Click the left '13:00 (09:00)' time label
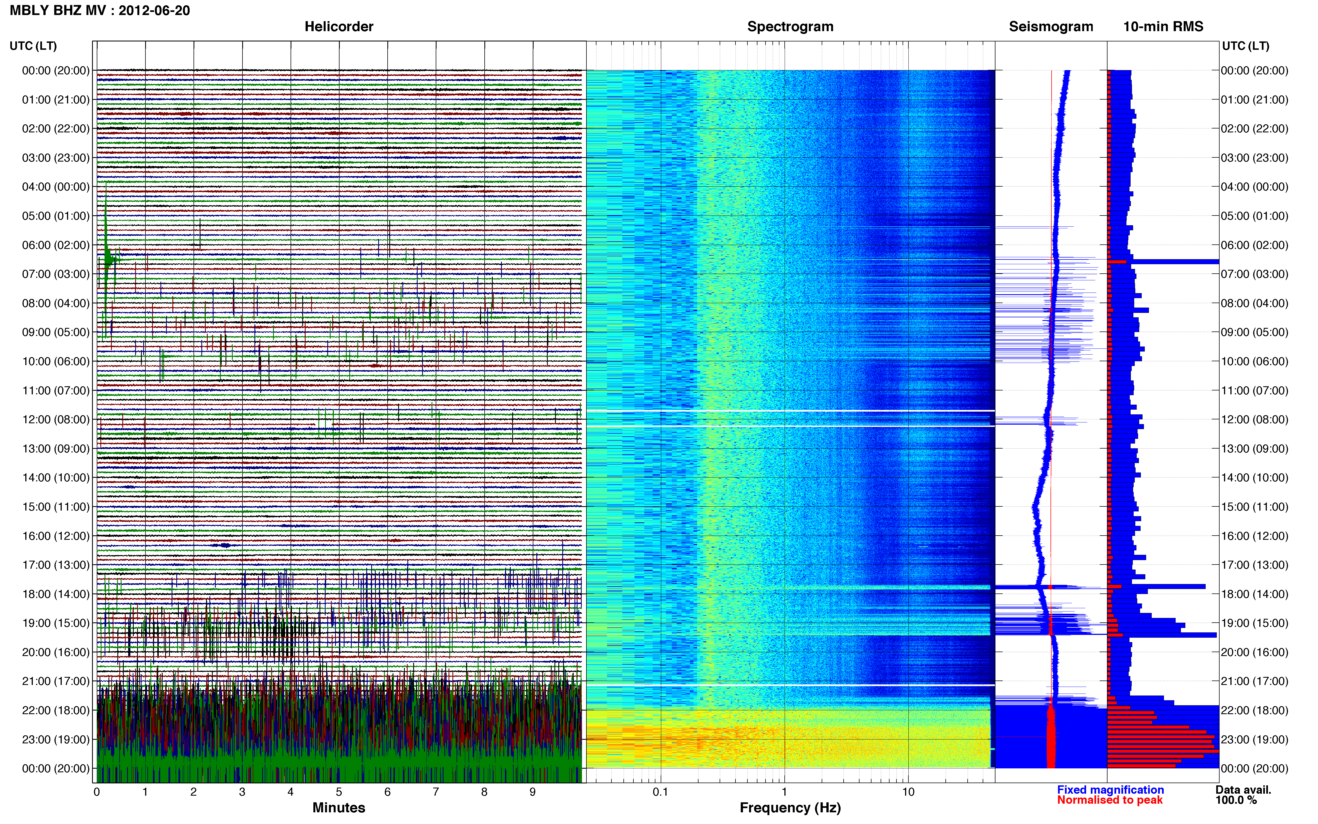 coord(56,449)
